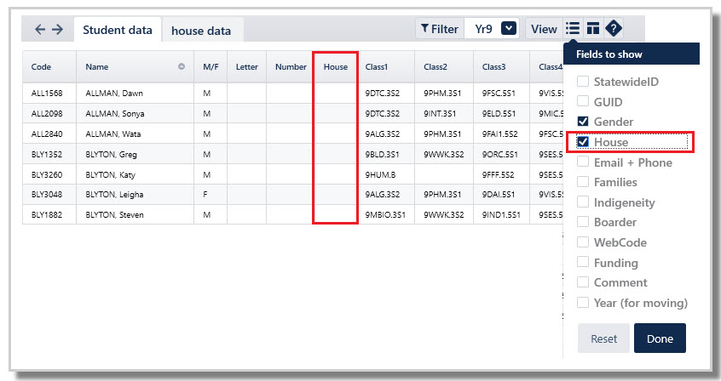721x381 pixels.
Task: Click the Code column header
Action: point(49,66)
